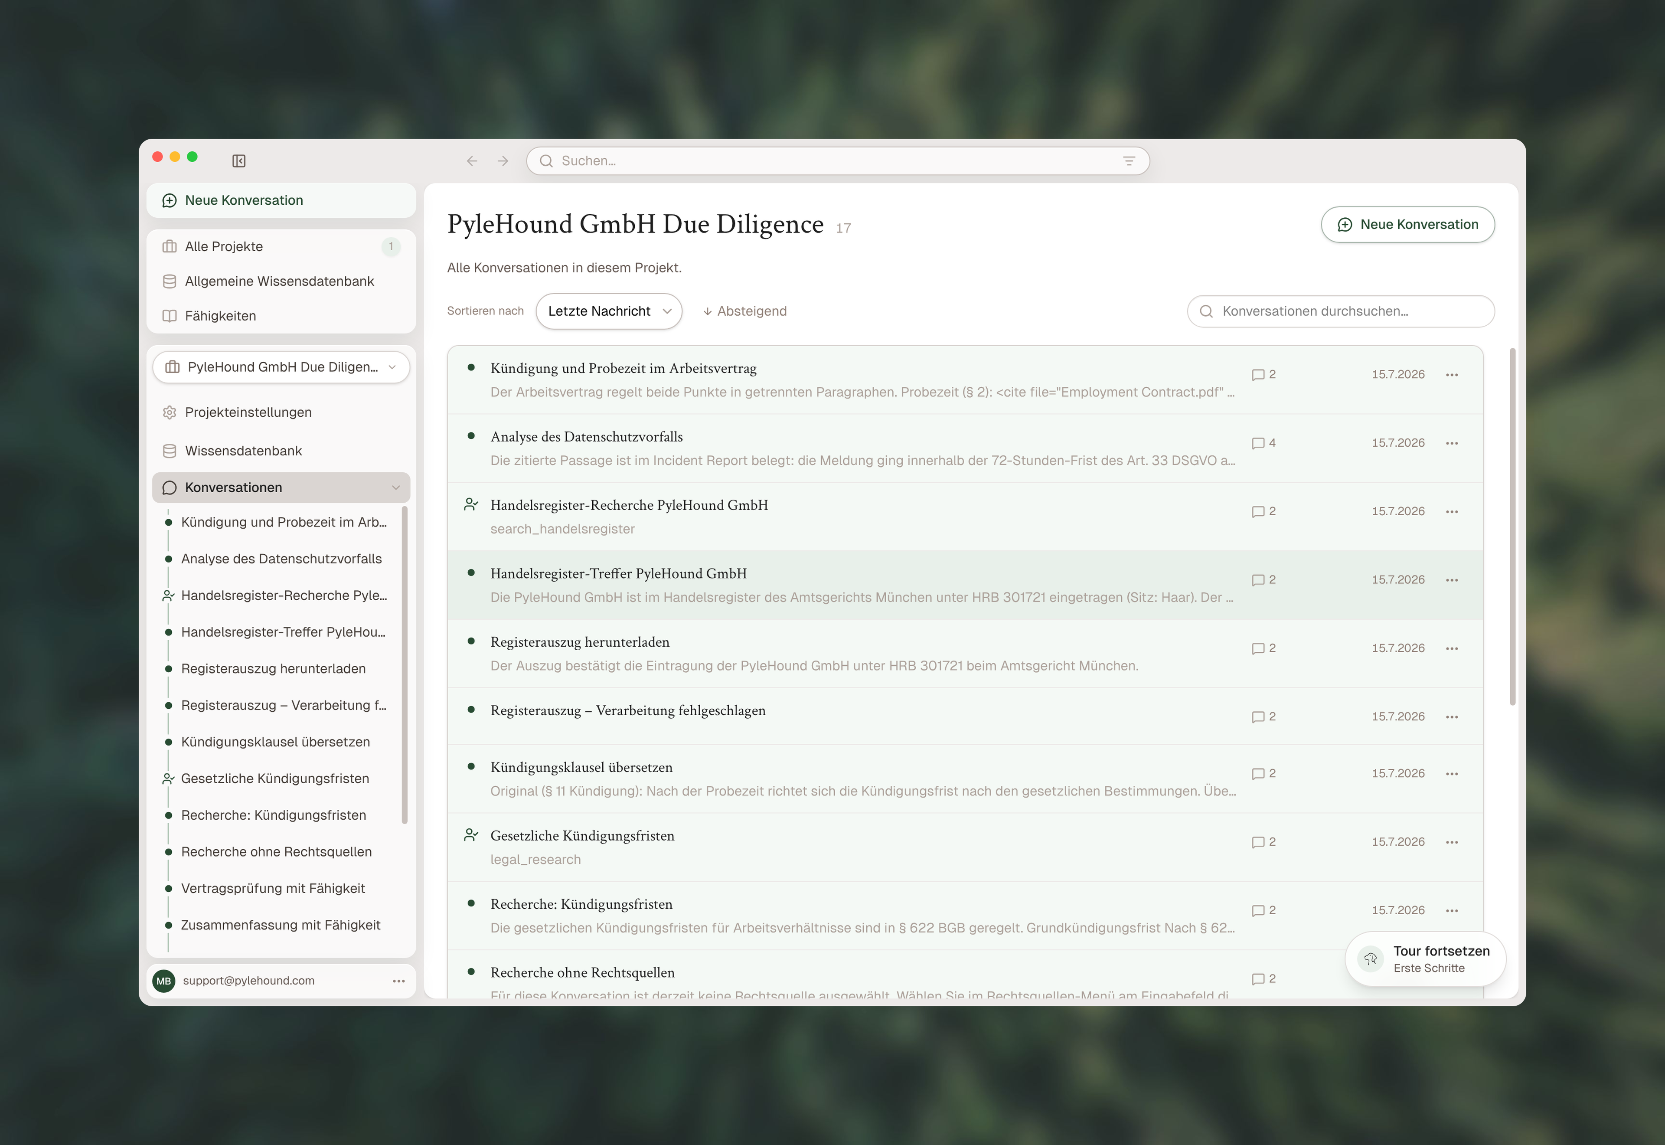This screenshot has width=1665, height=1145.
Task: Open PyleHound GmbH Due Diligence project selector
Action: [281, 366]
